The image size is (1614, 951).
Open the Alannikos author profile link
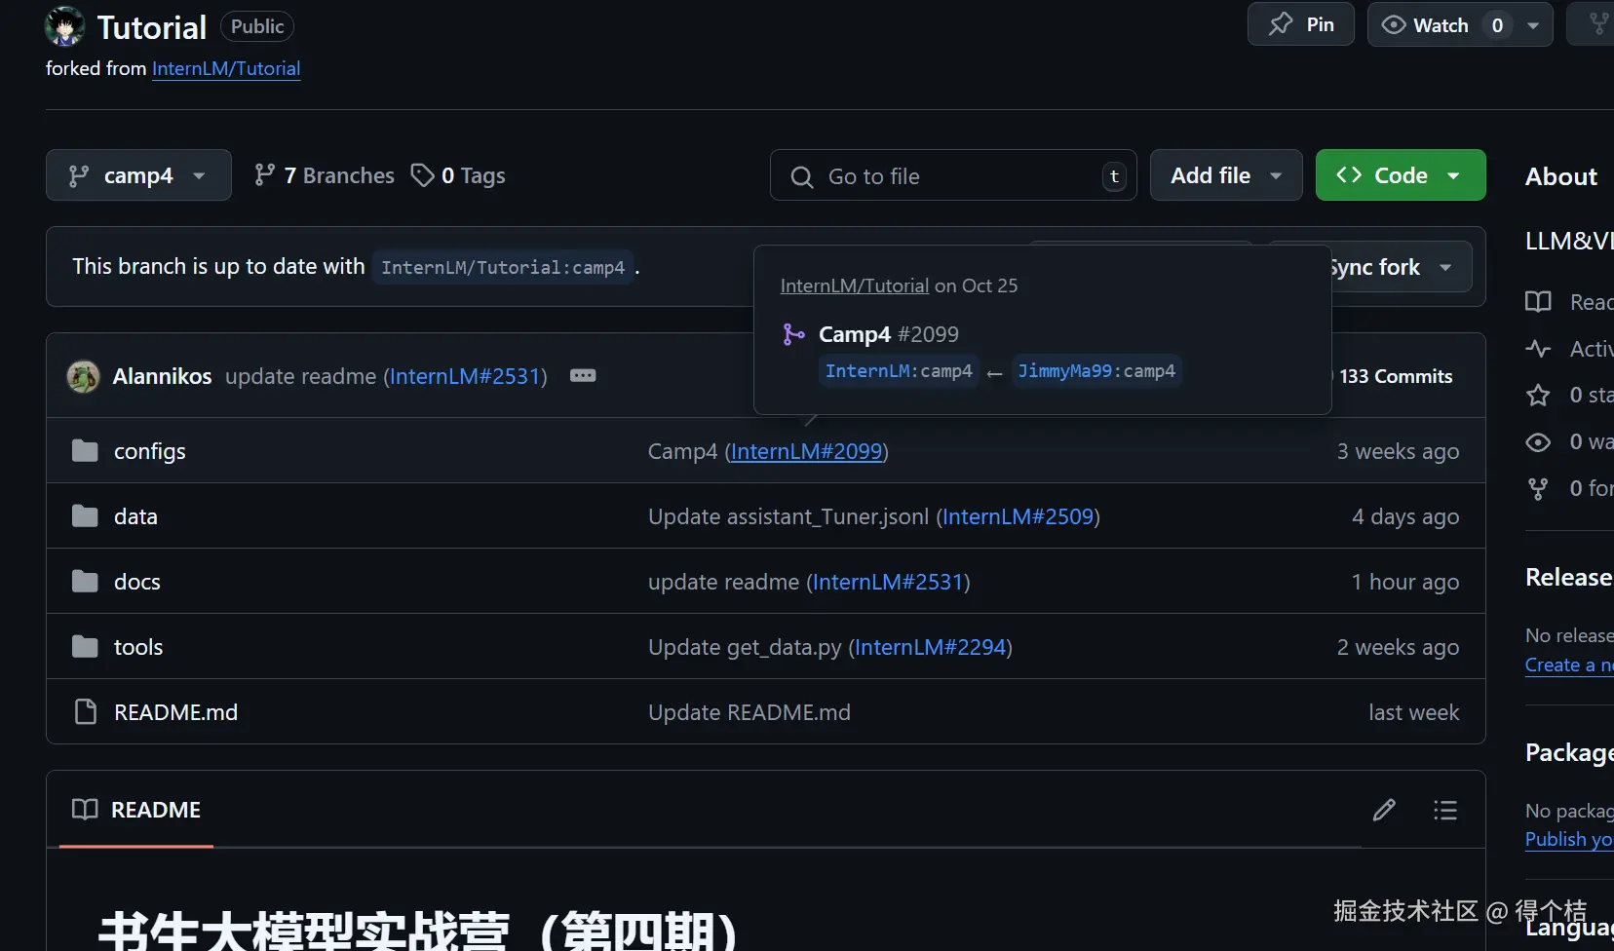click(x=162, y=376)
